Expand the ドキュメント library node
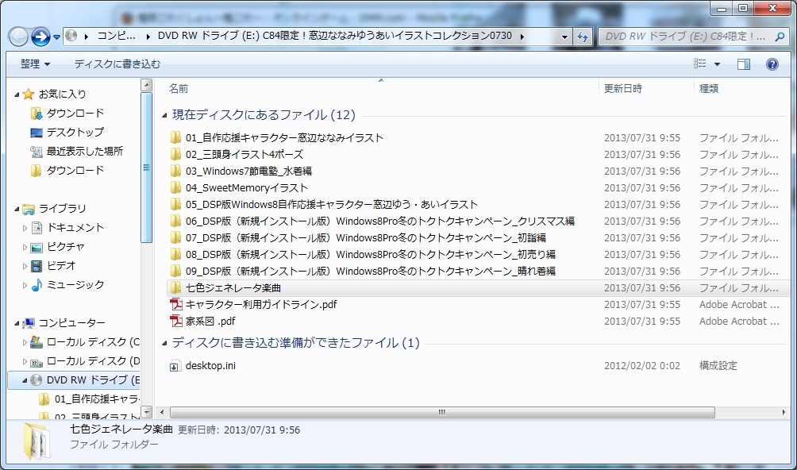The height and width of the screenshot is (470, 797). [25, 228]
